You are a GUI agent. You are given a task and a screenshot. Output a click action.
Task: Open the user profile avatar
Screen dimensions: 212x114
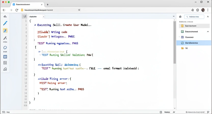pos(203,10)
